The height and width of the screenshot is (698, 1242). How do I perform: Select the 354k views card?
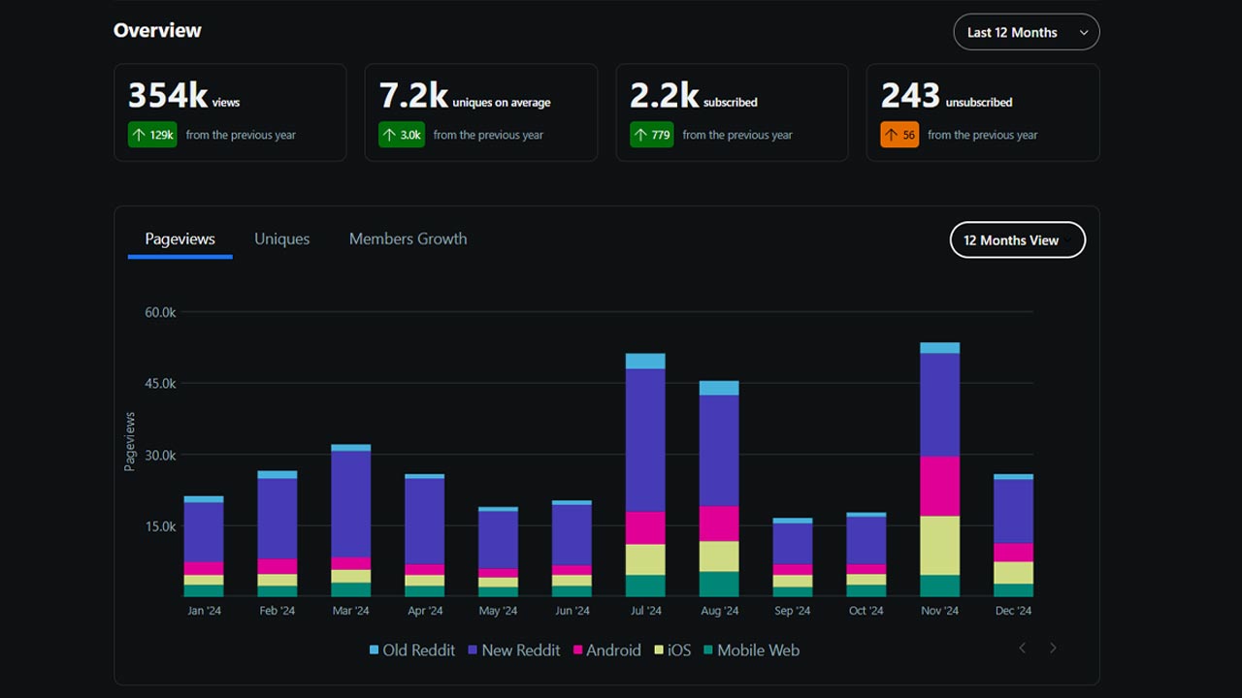tap(230, 112)
